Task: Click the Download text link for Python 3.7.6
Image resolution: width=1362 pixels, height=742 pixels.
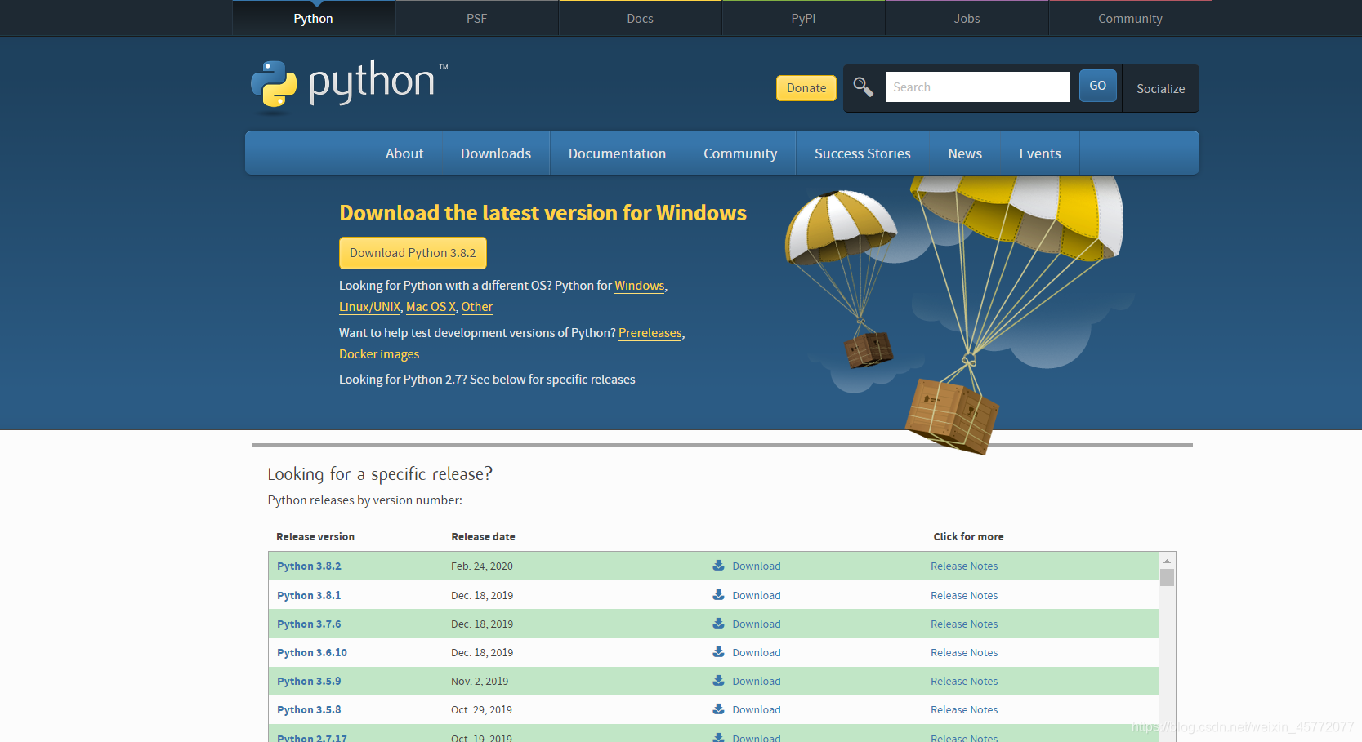Action: (757, 624)
